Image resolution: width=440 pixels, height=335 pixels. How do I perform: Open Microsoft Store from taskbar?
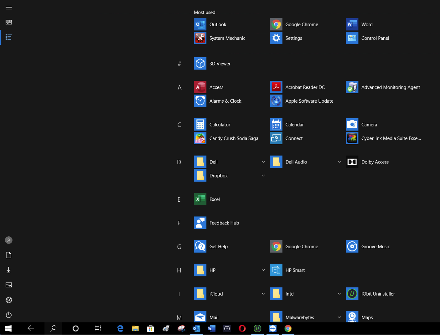[x=151, y=328]
